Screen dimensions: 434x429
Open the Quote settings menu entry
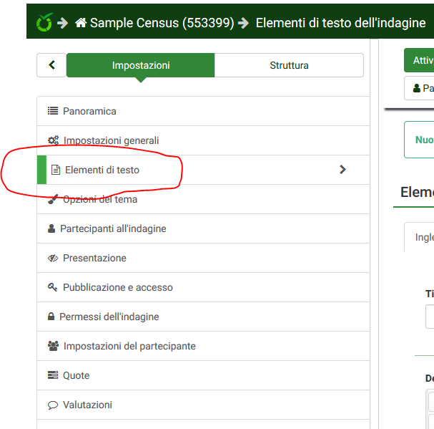76,375
